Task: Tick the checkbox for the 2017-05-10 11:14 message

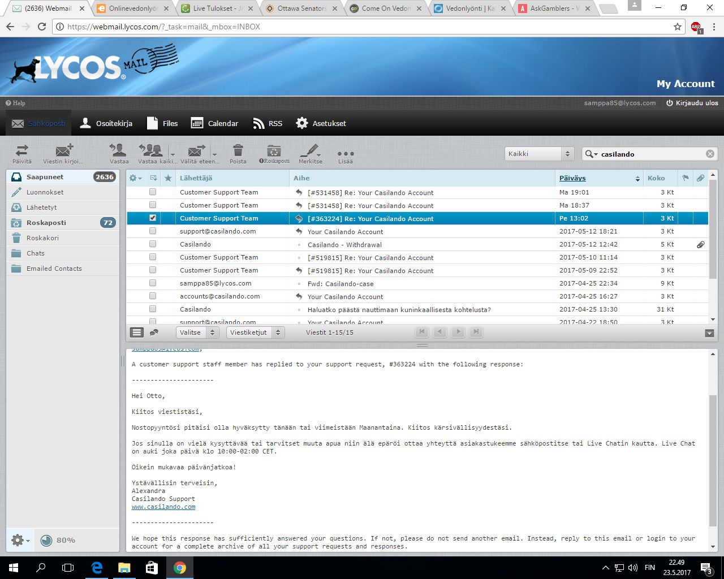Action: [153, 257]
